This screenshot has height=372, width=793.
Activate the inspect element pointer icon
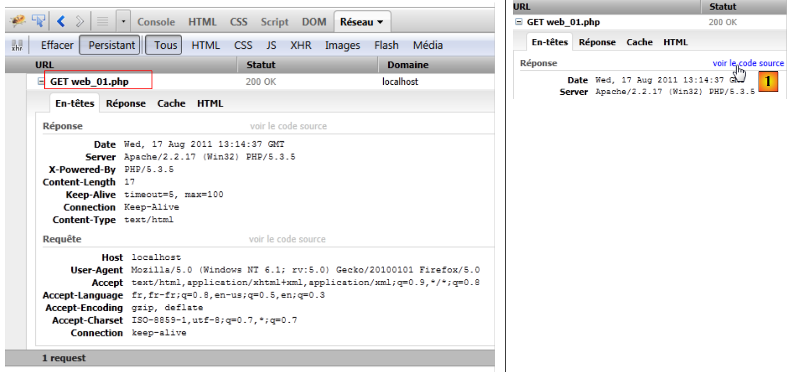click(x=38, y=21)
